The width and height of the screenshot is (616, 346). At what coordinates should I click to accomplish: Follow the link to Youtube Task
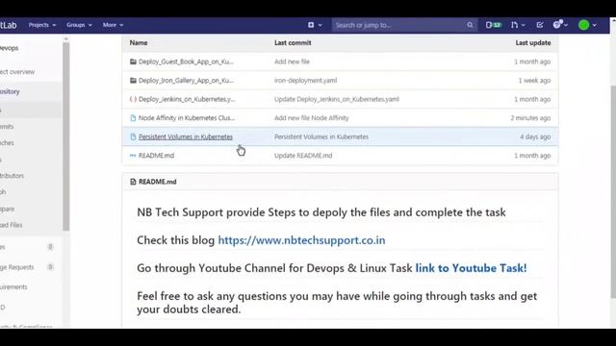click(x=471, y=268)
